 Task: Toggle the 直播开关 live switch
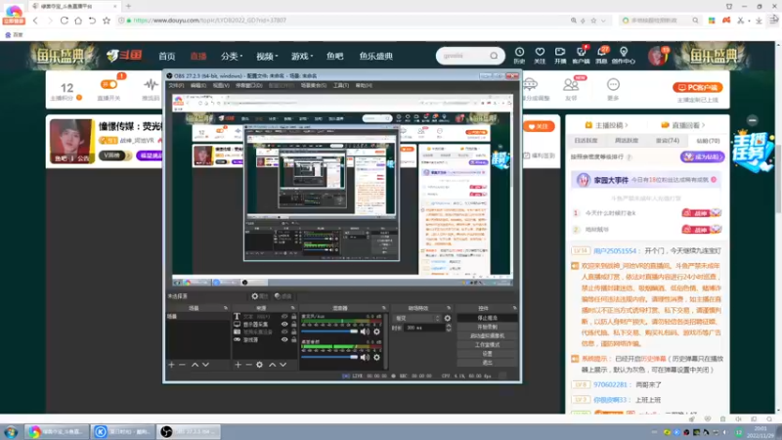tap(109, 85)
